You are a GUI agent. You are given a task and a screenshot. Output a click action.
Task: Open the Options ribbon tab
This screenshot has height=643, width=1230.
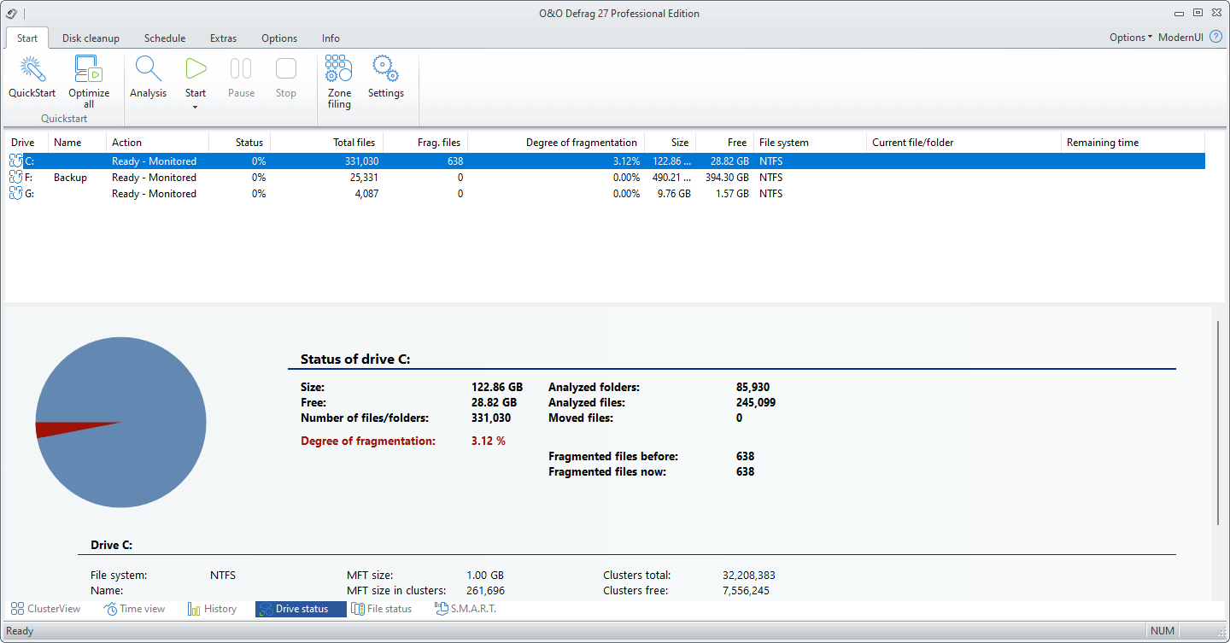279,38
